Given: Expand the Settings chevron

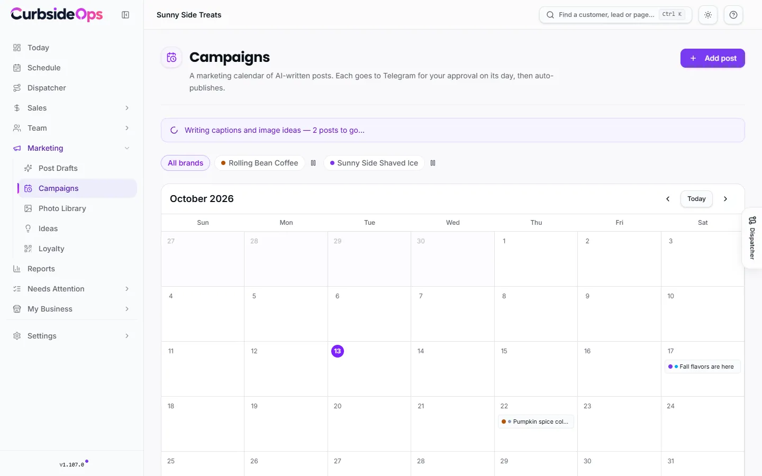Looking at the screenshot, I should tap(127, 336).
